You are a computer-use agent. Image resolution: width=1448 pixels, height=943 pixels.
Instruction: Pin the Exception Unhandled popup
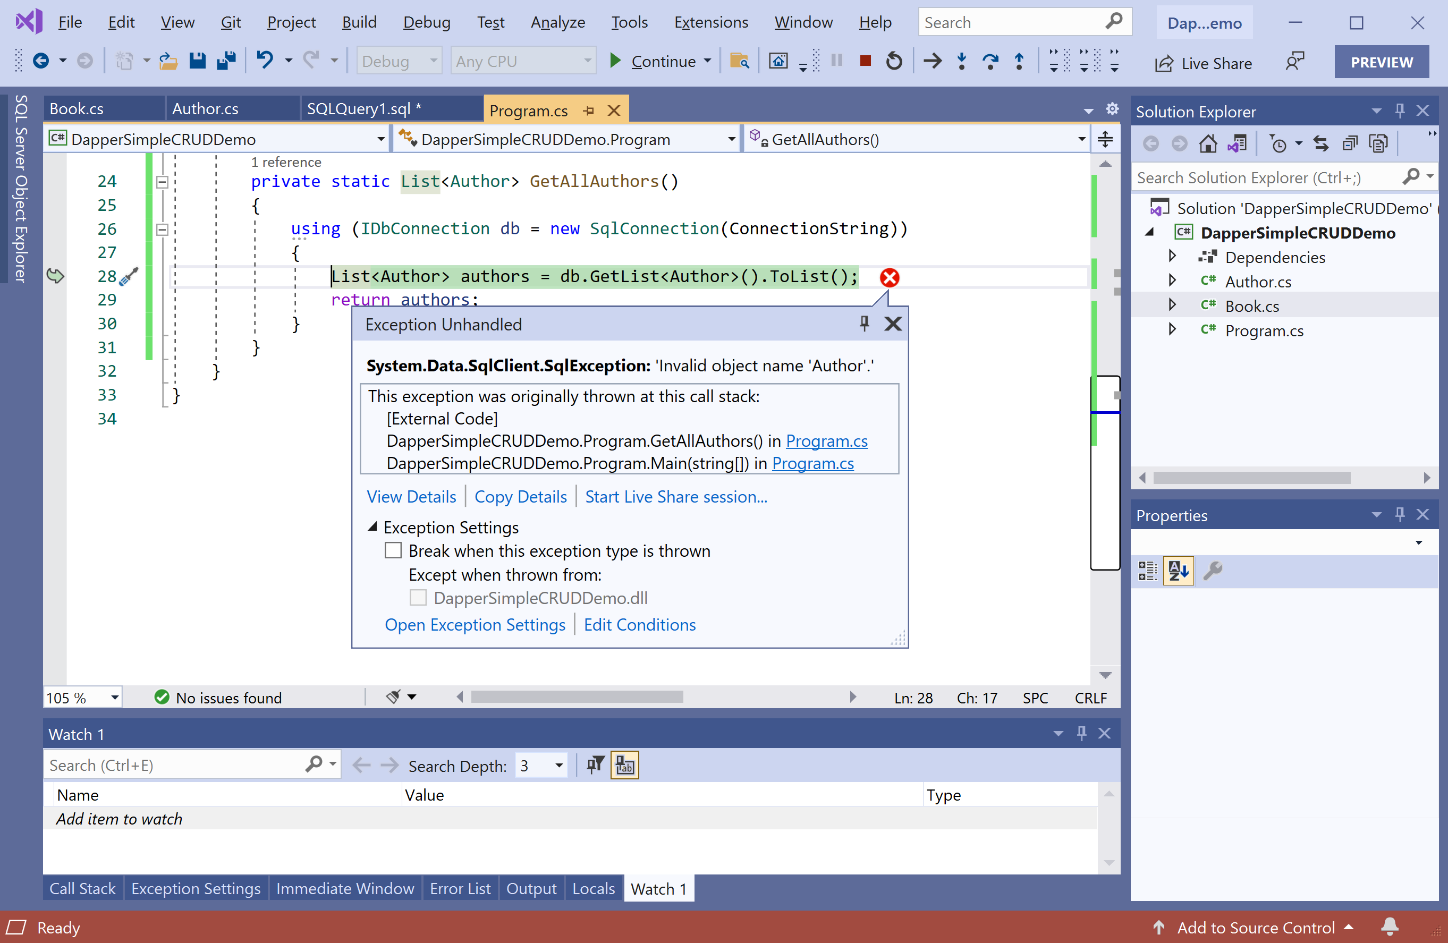(x=864, y=324)
